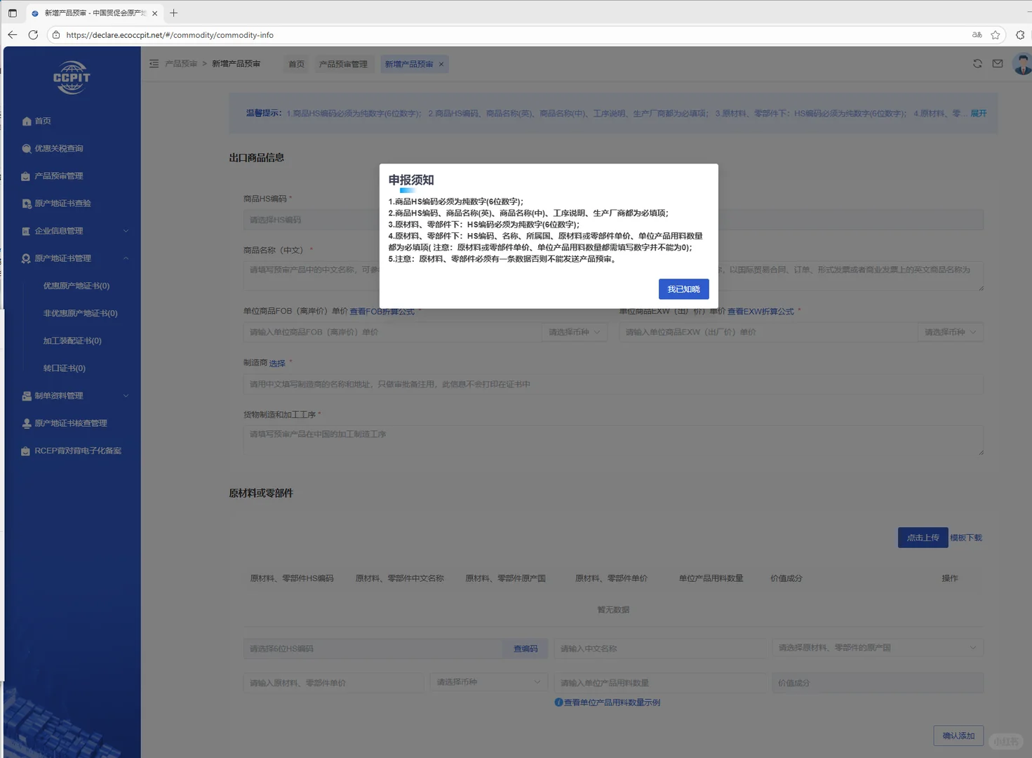
Task: Select 加工装配证书(0) submenu item
Action: (72, 340)
